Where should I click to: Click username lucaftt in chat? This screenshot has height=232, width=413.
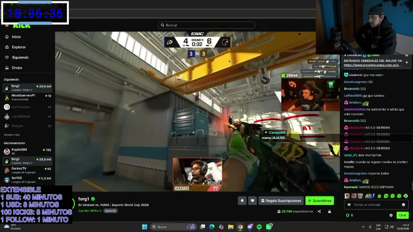[349, 162]
